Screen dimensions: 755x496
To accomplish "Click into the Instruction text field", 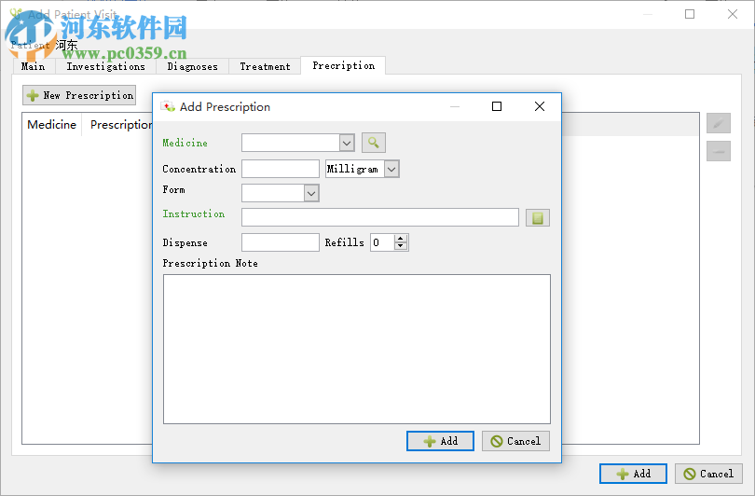I will (380, 217).
